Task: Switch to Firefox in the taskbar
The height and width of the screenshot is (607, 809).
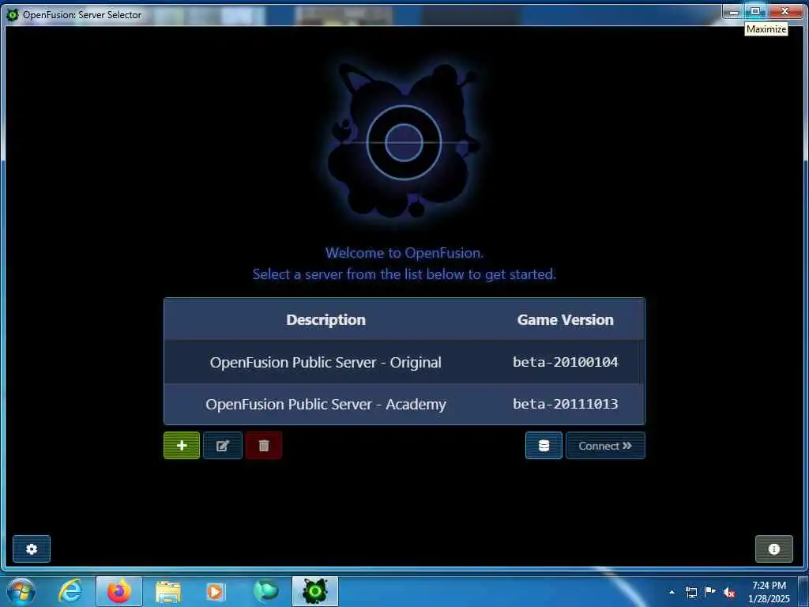Action: click(x=119, y=591)
